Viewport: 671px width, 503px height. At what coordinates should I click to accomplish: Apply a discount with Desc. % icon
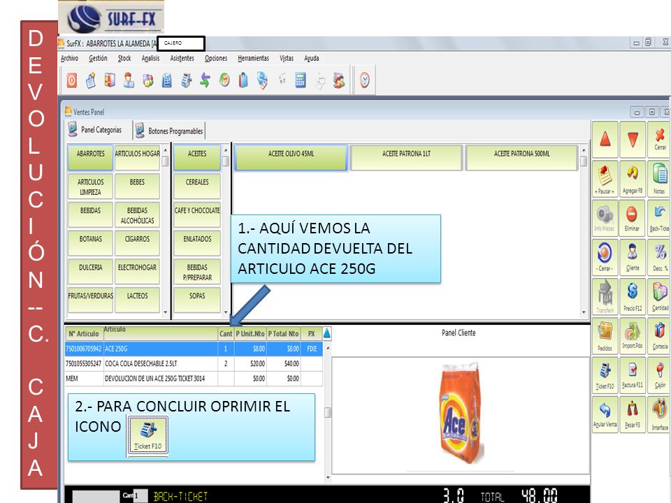[x=659, y=257]
